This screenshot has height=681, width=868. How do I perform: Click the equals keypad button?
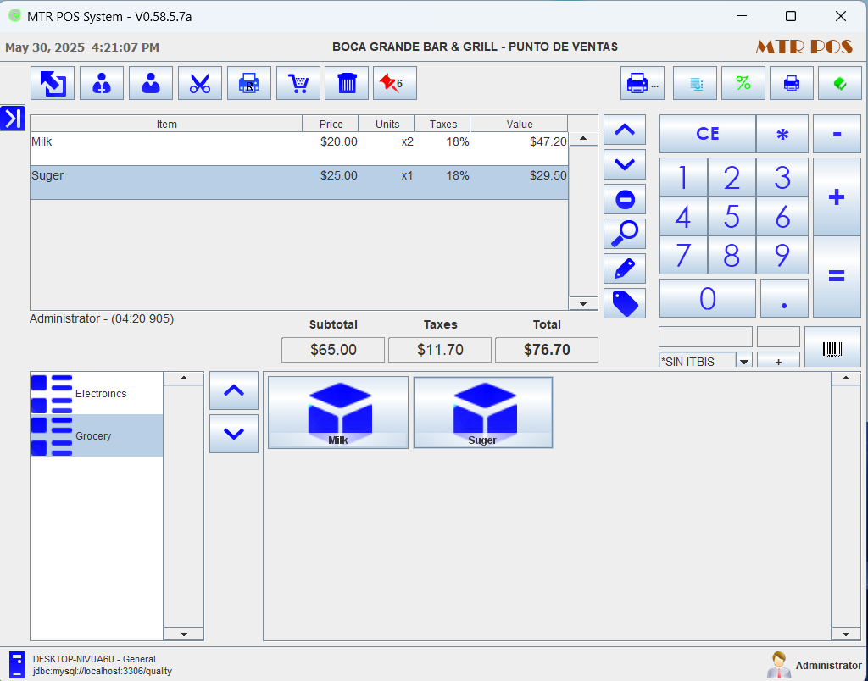click(837, 276)
